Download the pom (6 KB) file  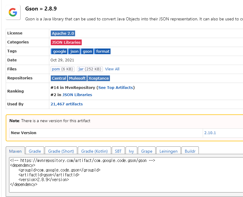click(62, 69)
